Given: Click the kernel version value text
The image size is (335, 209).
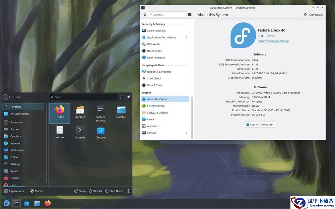Looking at the screenshot, I should tap(270, 73).
